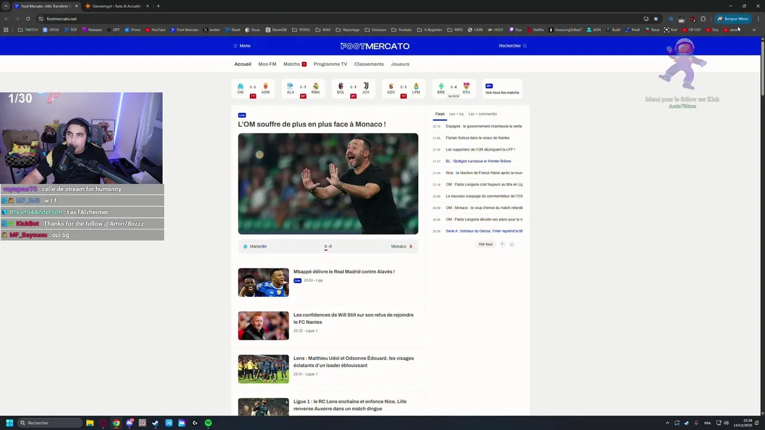The image size is (765, 430).
Task: Open the Bonjour Minos profile button
Action: point(733,19)
